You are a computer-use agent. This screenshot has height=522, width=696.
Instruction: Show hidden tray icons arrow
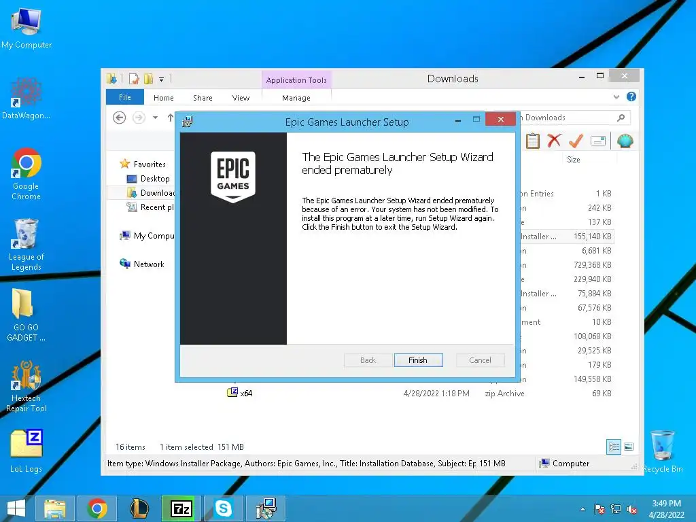point(582,510)
